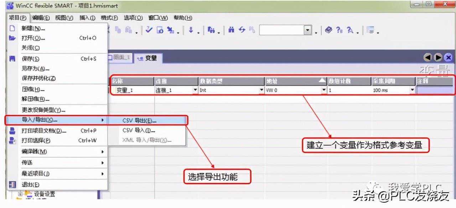456x208 pixels.
Task: Open the Help book icon
Action: pos(328,30)
